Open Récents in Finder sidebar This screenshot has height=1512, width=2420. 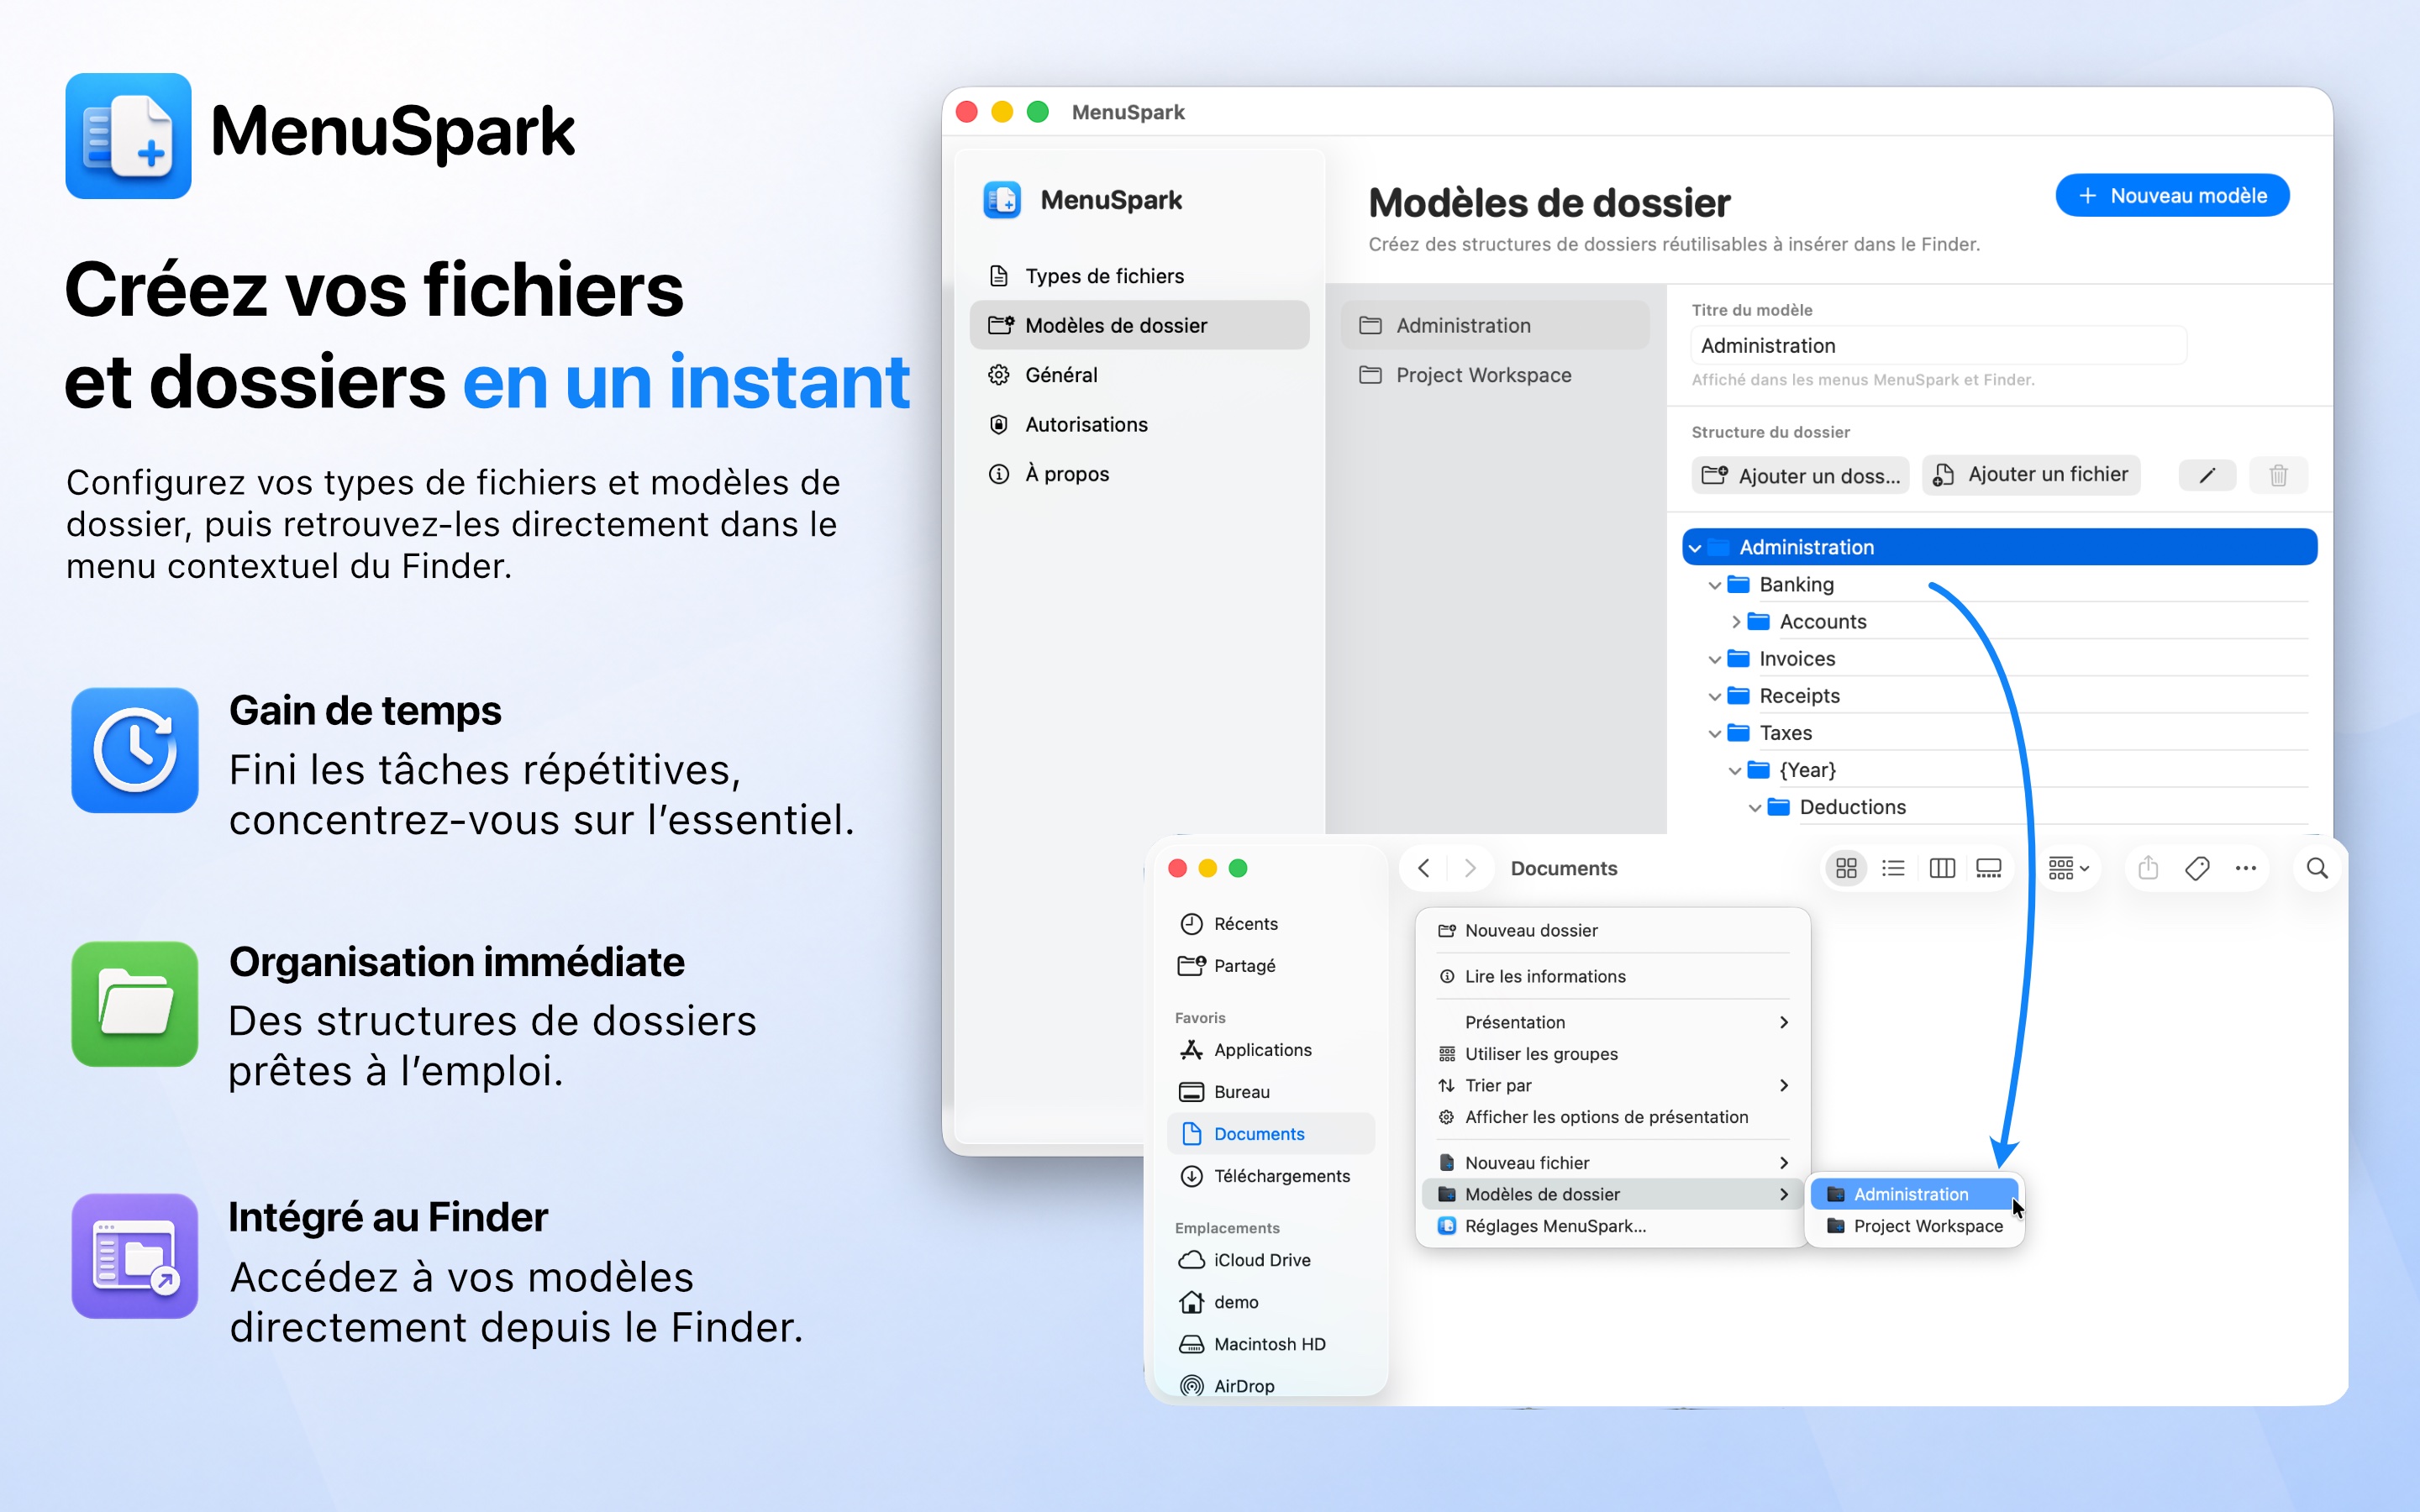[x=1271, y=924]
